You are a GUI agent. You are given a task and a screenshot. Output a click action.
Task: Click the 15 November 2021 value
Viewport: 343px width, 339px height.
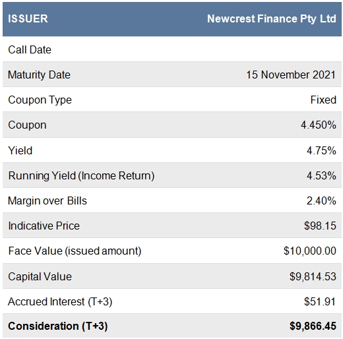(291, 75)
